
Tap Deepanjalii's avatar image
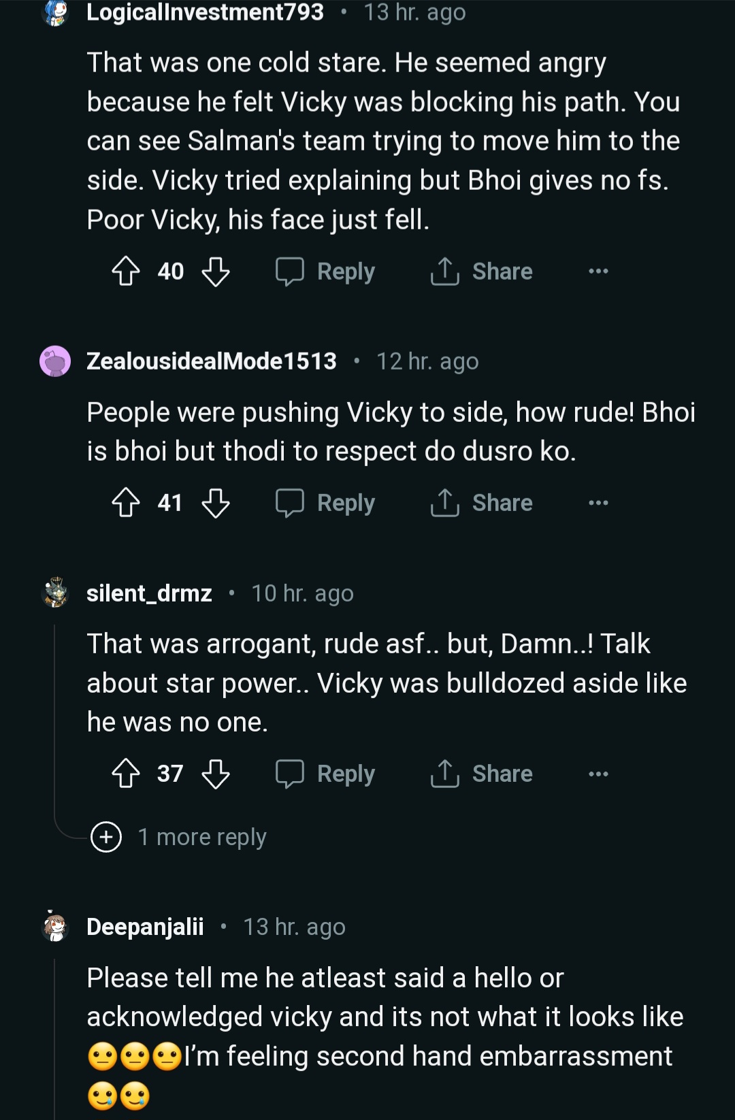55,927
